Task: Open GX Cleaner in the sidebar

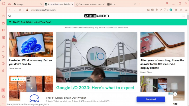Action: pyautogui.click(x=3, y=23)
